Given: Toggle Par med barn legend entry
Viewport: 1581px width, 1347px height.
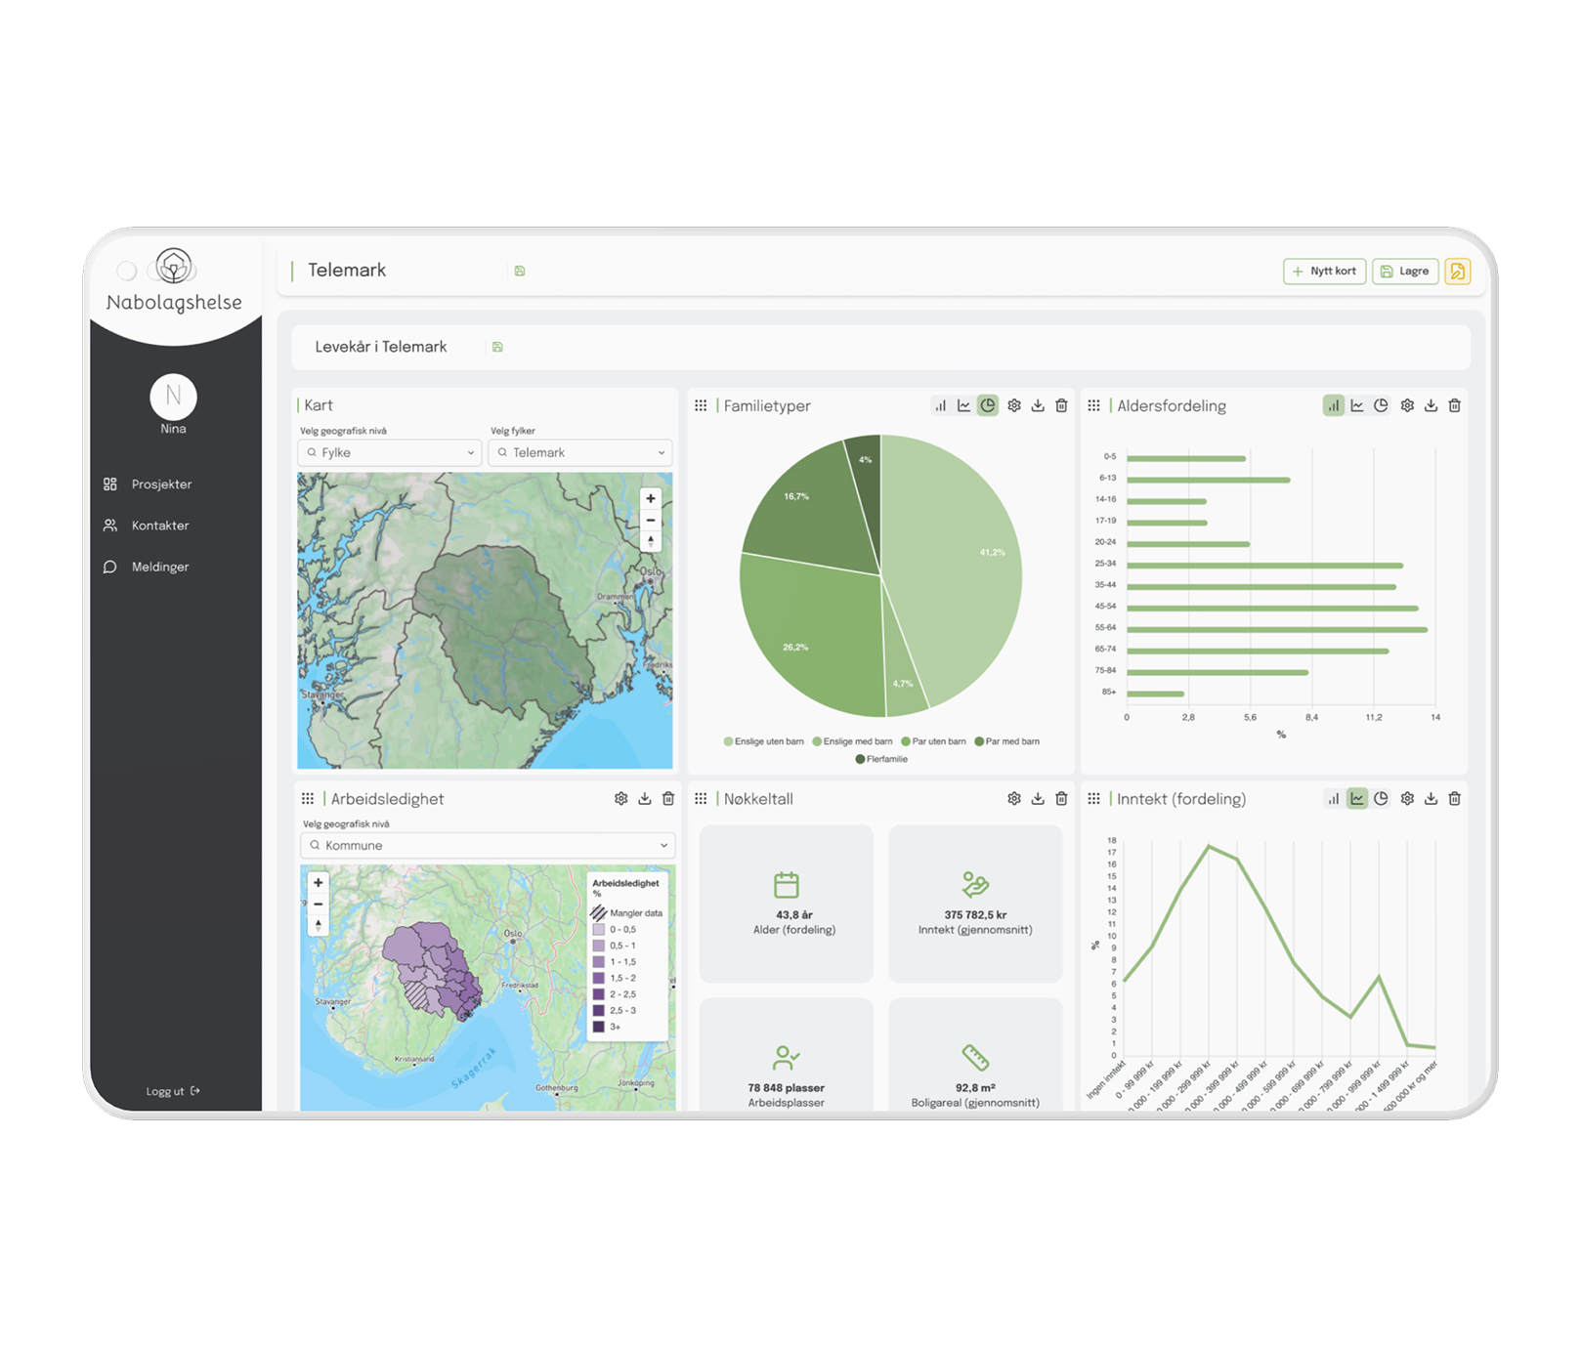Looking at the screenshot, I should [x=1006, y=741].
